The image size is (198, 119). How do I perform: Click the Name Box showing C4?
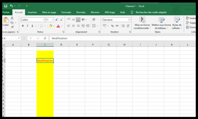coord(10,38)
